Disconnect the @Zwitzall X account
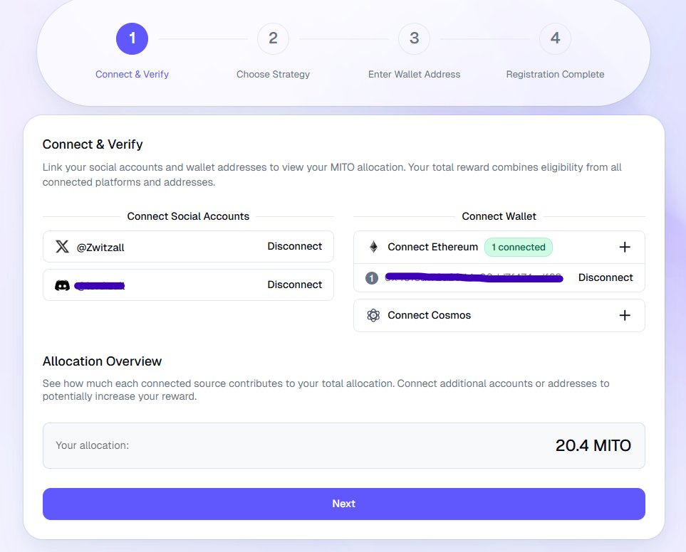The width and height of the screenshot is (686, 552). (294, 246)
